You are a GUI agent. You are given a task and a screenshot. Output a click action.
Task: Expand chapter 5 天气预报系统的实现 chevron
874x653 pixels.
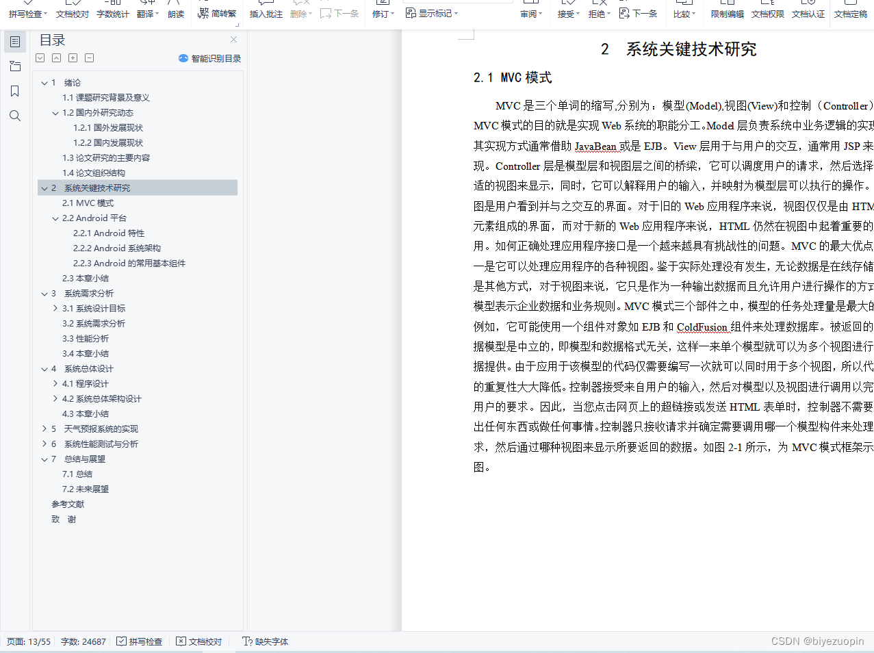pos(44,429)
